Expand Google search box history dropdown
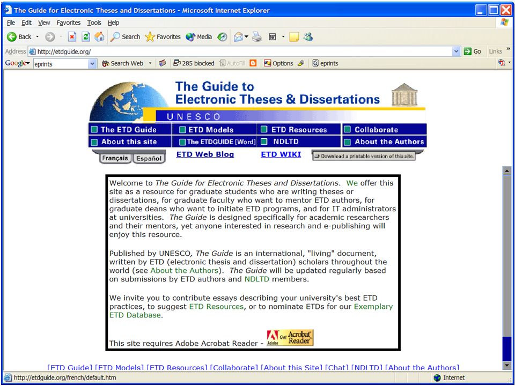 (93, 64)
